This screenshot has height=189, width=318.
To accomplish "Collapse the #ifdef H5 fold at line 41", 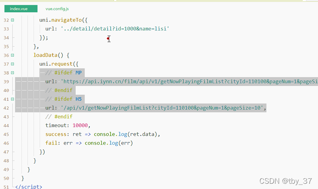I will pos(13,99).
